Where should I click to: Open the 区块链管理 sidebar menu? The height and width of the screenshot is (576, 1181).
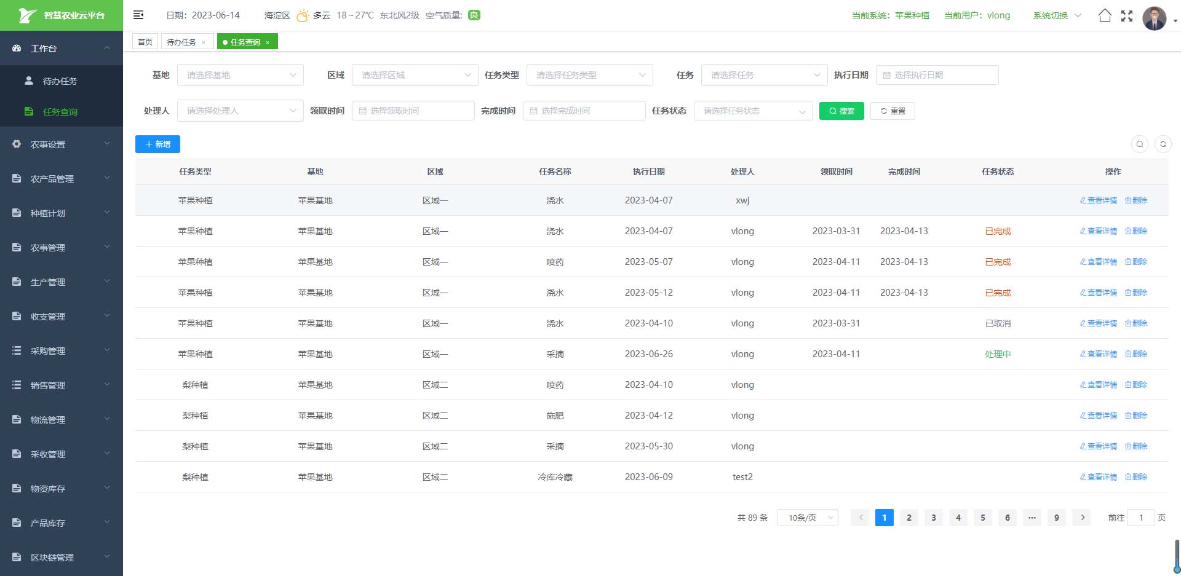[62, 557]
